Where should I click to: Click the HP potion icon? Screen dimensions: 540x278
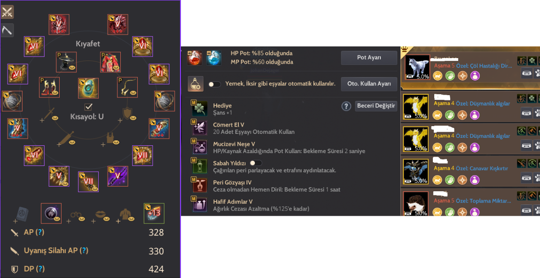click(195, 58)
